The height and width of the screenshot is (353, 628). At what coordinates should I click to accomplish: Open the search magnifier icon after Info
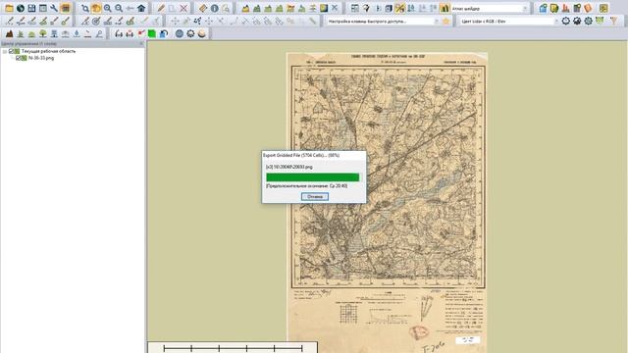[x=226, y=8]
